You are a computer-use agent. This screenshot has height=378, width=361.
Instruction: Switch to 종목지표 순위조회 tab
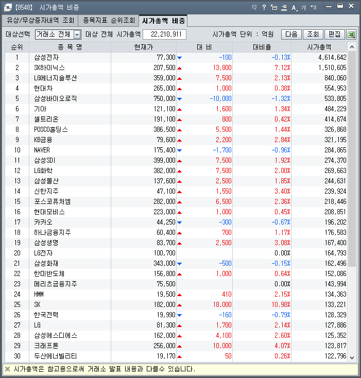(109, 20)
